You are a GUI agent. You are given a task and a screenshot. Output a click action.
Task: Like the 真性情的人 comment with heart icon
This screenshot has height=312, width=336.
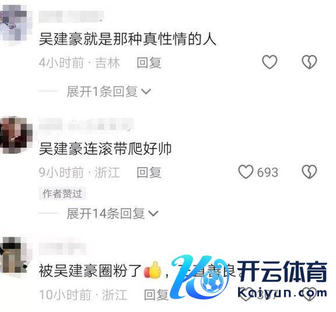pos(269,62)
